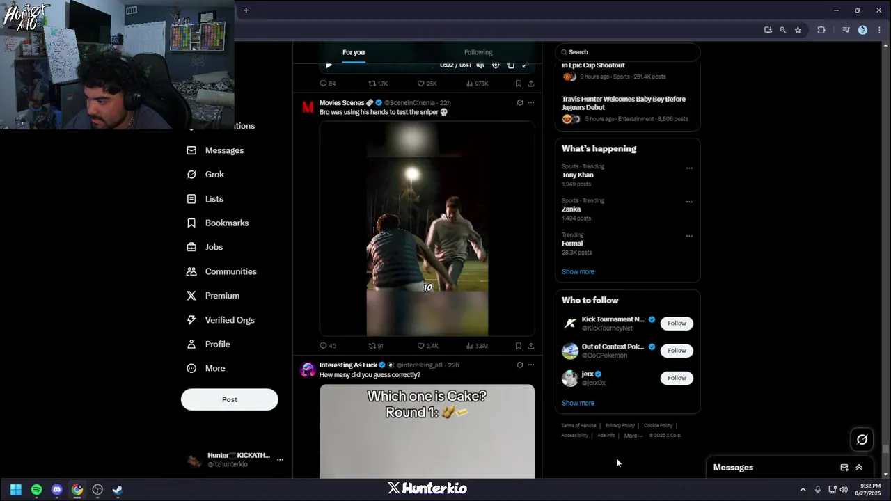This screenshot has height=501, width=891.
Task: Open Grok from the sidebar
Action: [x=205, y=175]
